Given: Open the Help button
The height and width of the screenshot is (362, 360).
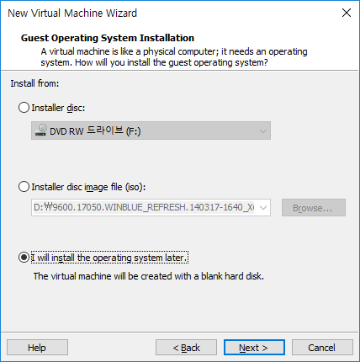Looking at the screenshot, I should click(x=37, y=348).
